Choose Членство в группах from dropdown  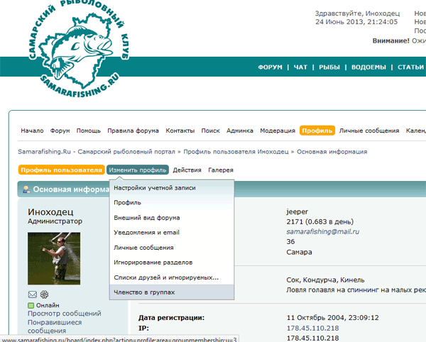click(x=172, y=292)
